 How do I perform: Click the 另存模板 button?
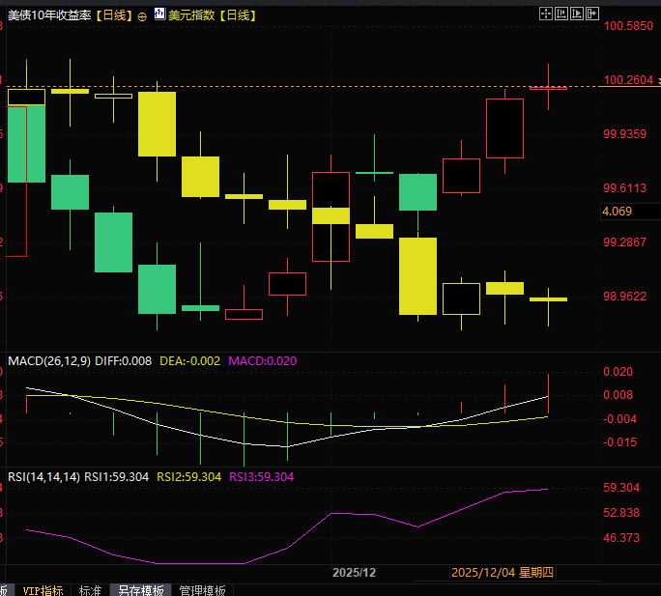141,590
